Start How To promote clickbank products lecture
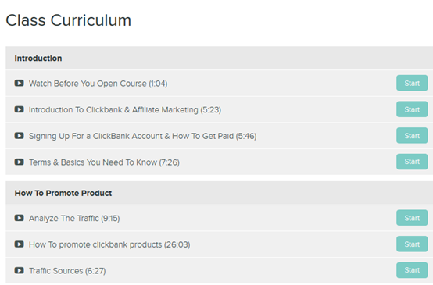433x285 pixels. pyautogui.click(x=412, y=244)
